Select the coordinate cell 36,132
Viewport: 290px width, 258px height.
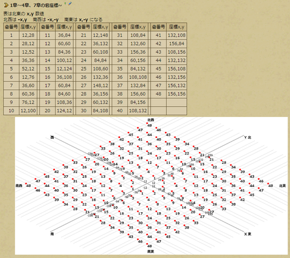100,43
